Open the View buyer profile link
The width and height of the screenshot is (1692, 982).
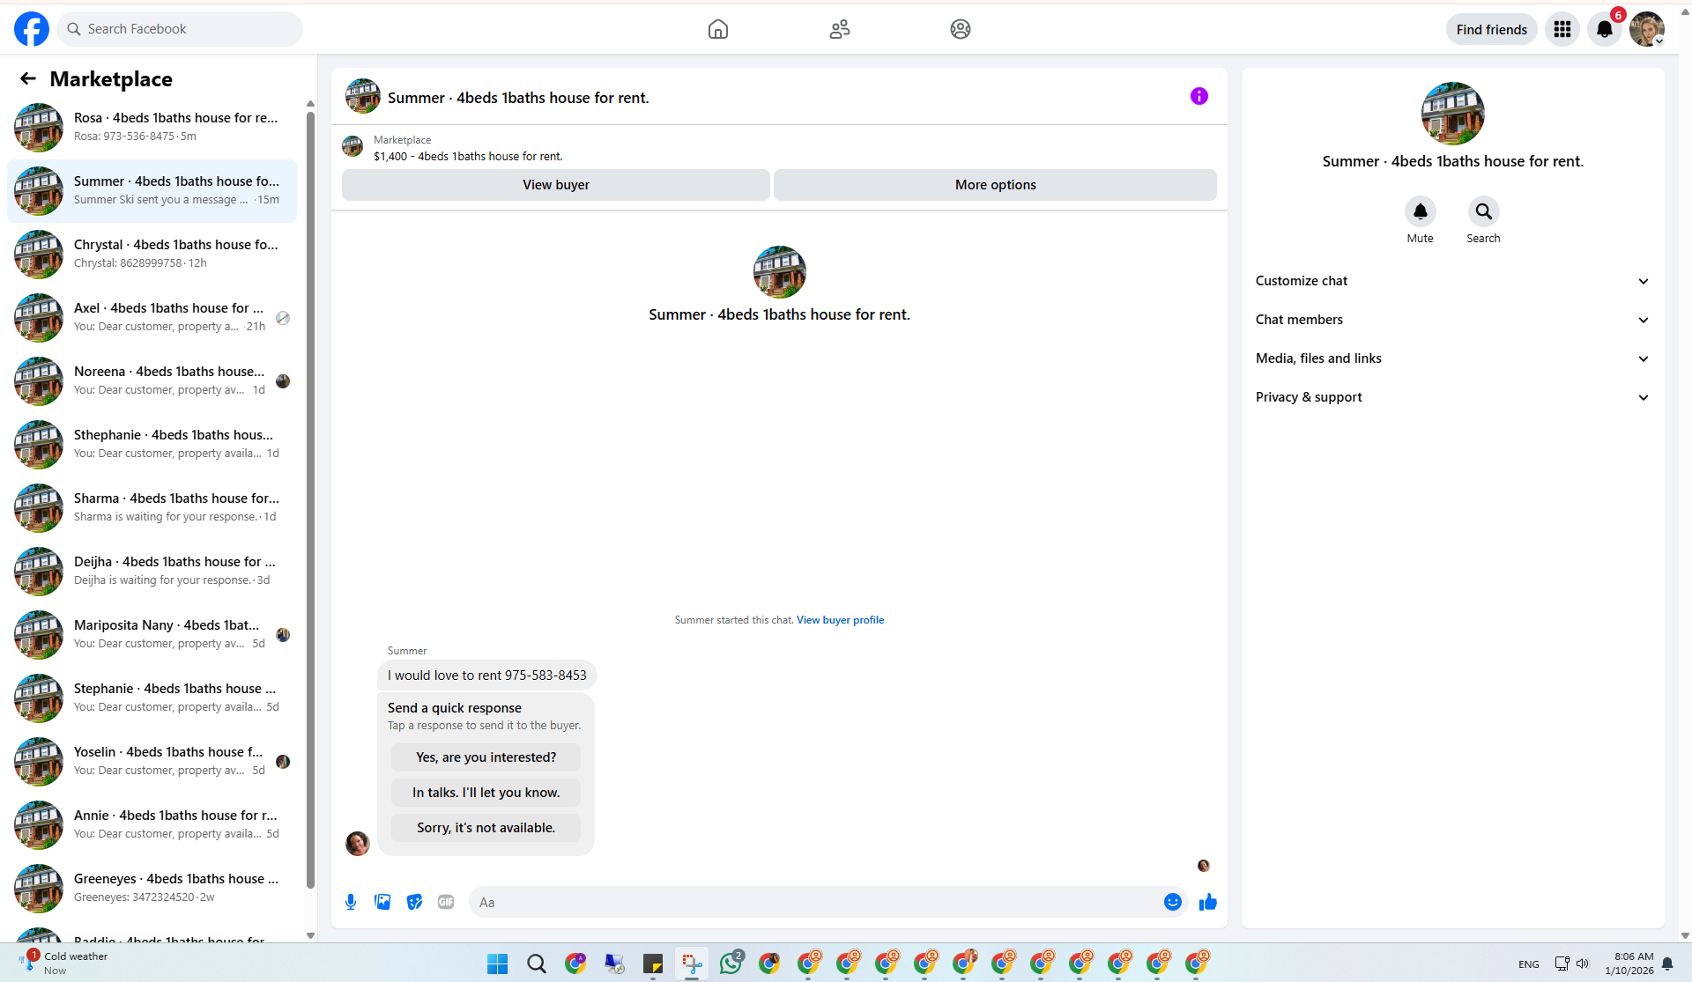click(840, 620)
